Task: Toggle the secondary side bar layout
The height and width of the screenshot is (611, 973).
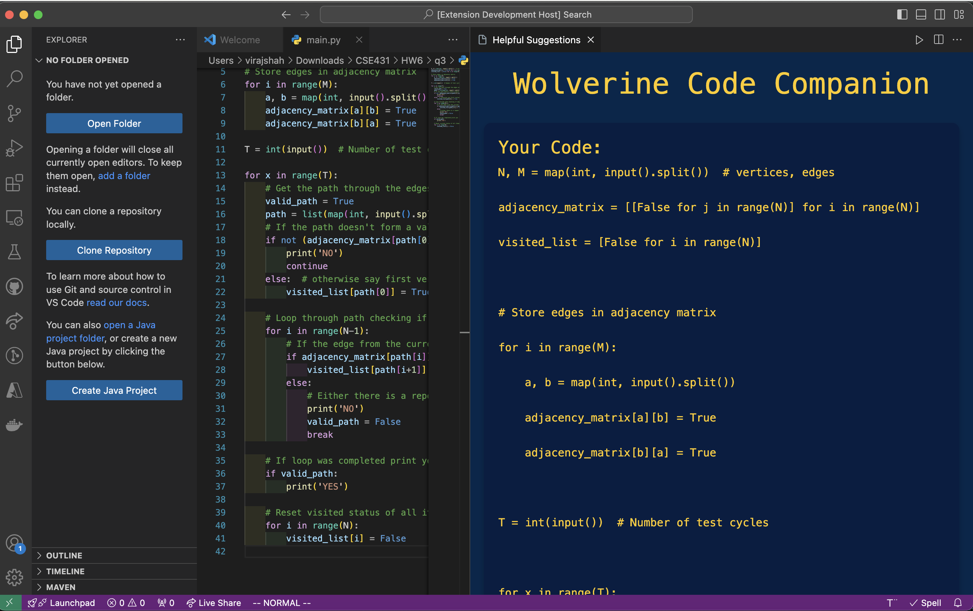Action: [940, 15]
